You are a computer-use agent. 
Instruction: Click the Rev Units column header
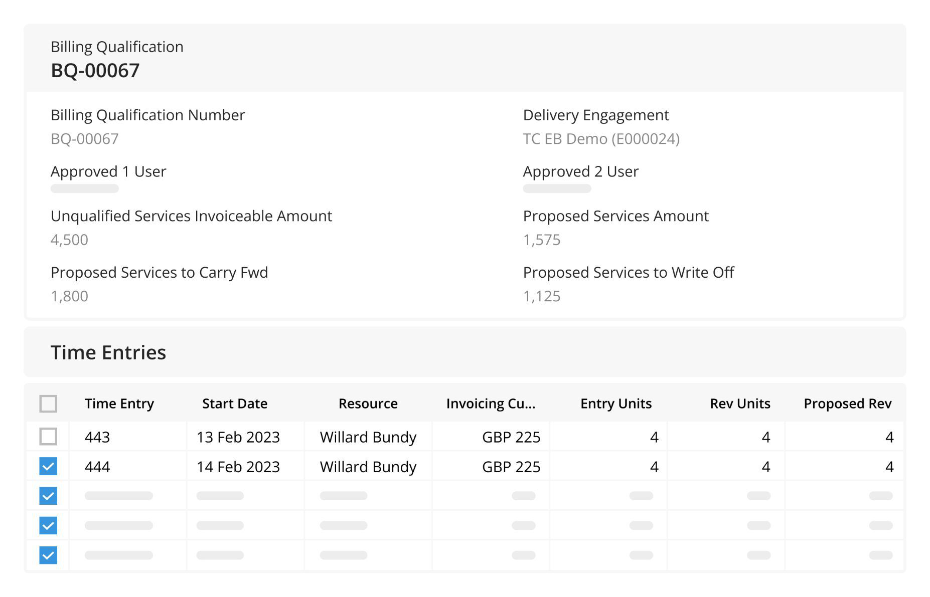pos(739,404)
